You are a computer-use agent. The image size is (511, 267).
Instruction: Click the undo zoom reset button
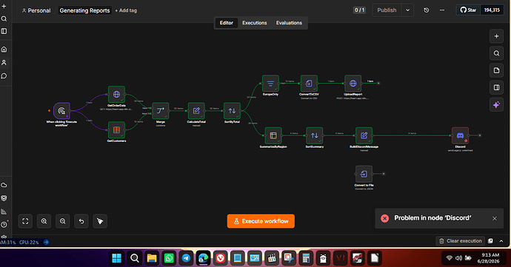(x=81, y=221)
